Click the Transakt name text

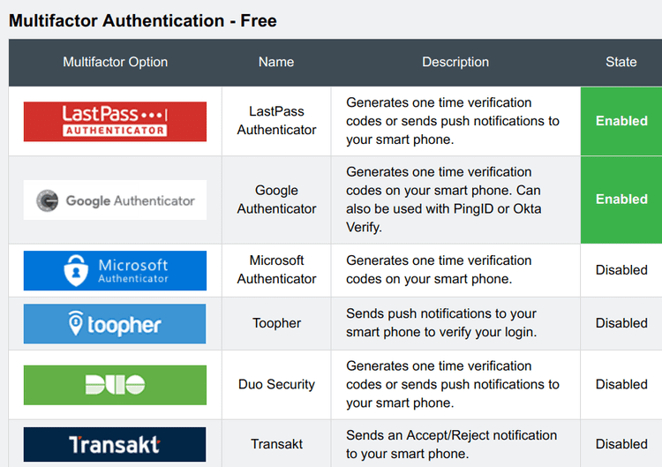[x=276, y=444]
